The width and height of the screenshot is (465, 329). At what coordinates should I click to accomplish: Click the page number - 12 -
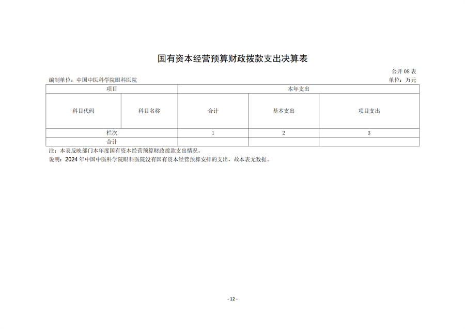(x=233, y=299)
